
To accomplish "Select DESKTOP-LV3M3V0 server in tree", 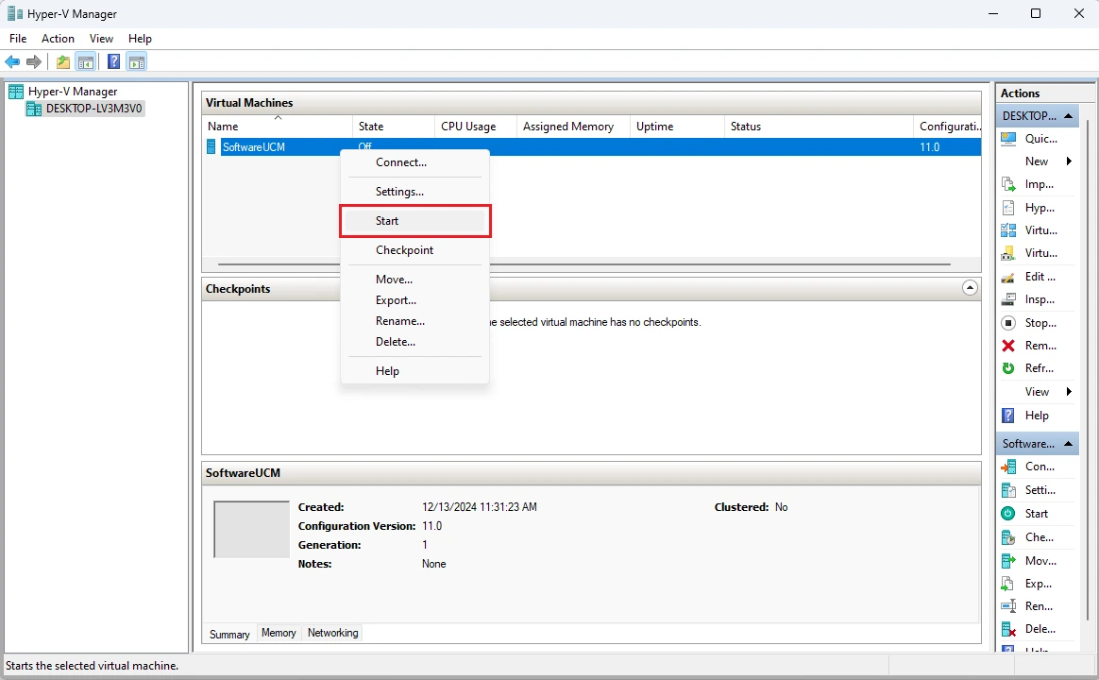I will point(93,109).
